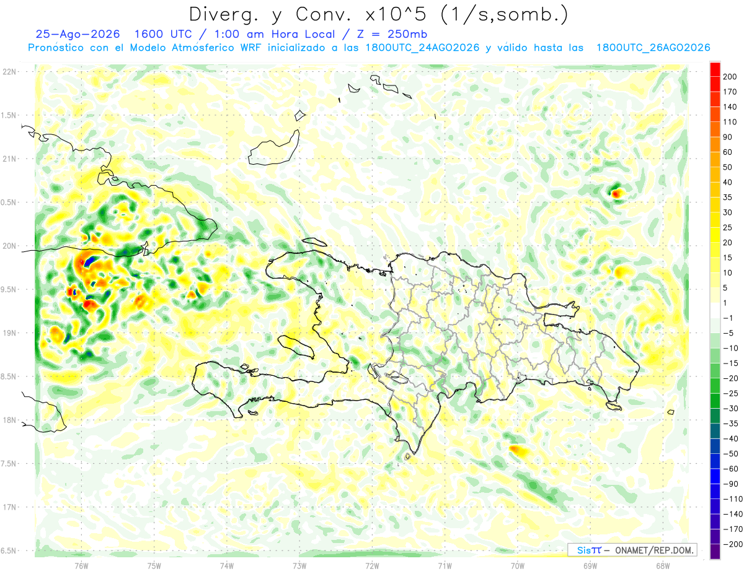Click the '21N' latitude label
This screenshot has height=574, width=744.
click(x=9, y=159)
